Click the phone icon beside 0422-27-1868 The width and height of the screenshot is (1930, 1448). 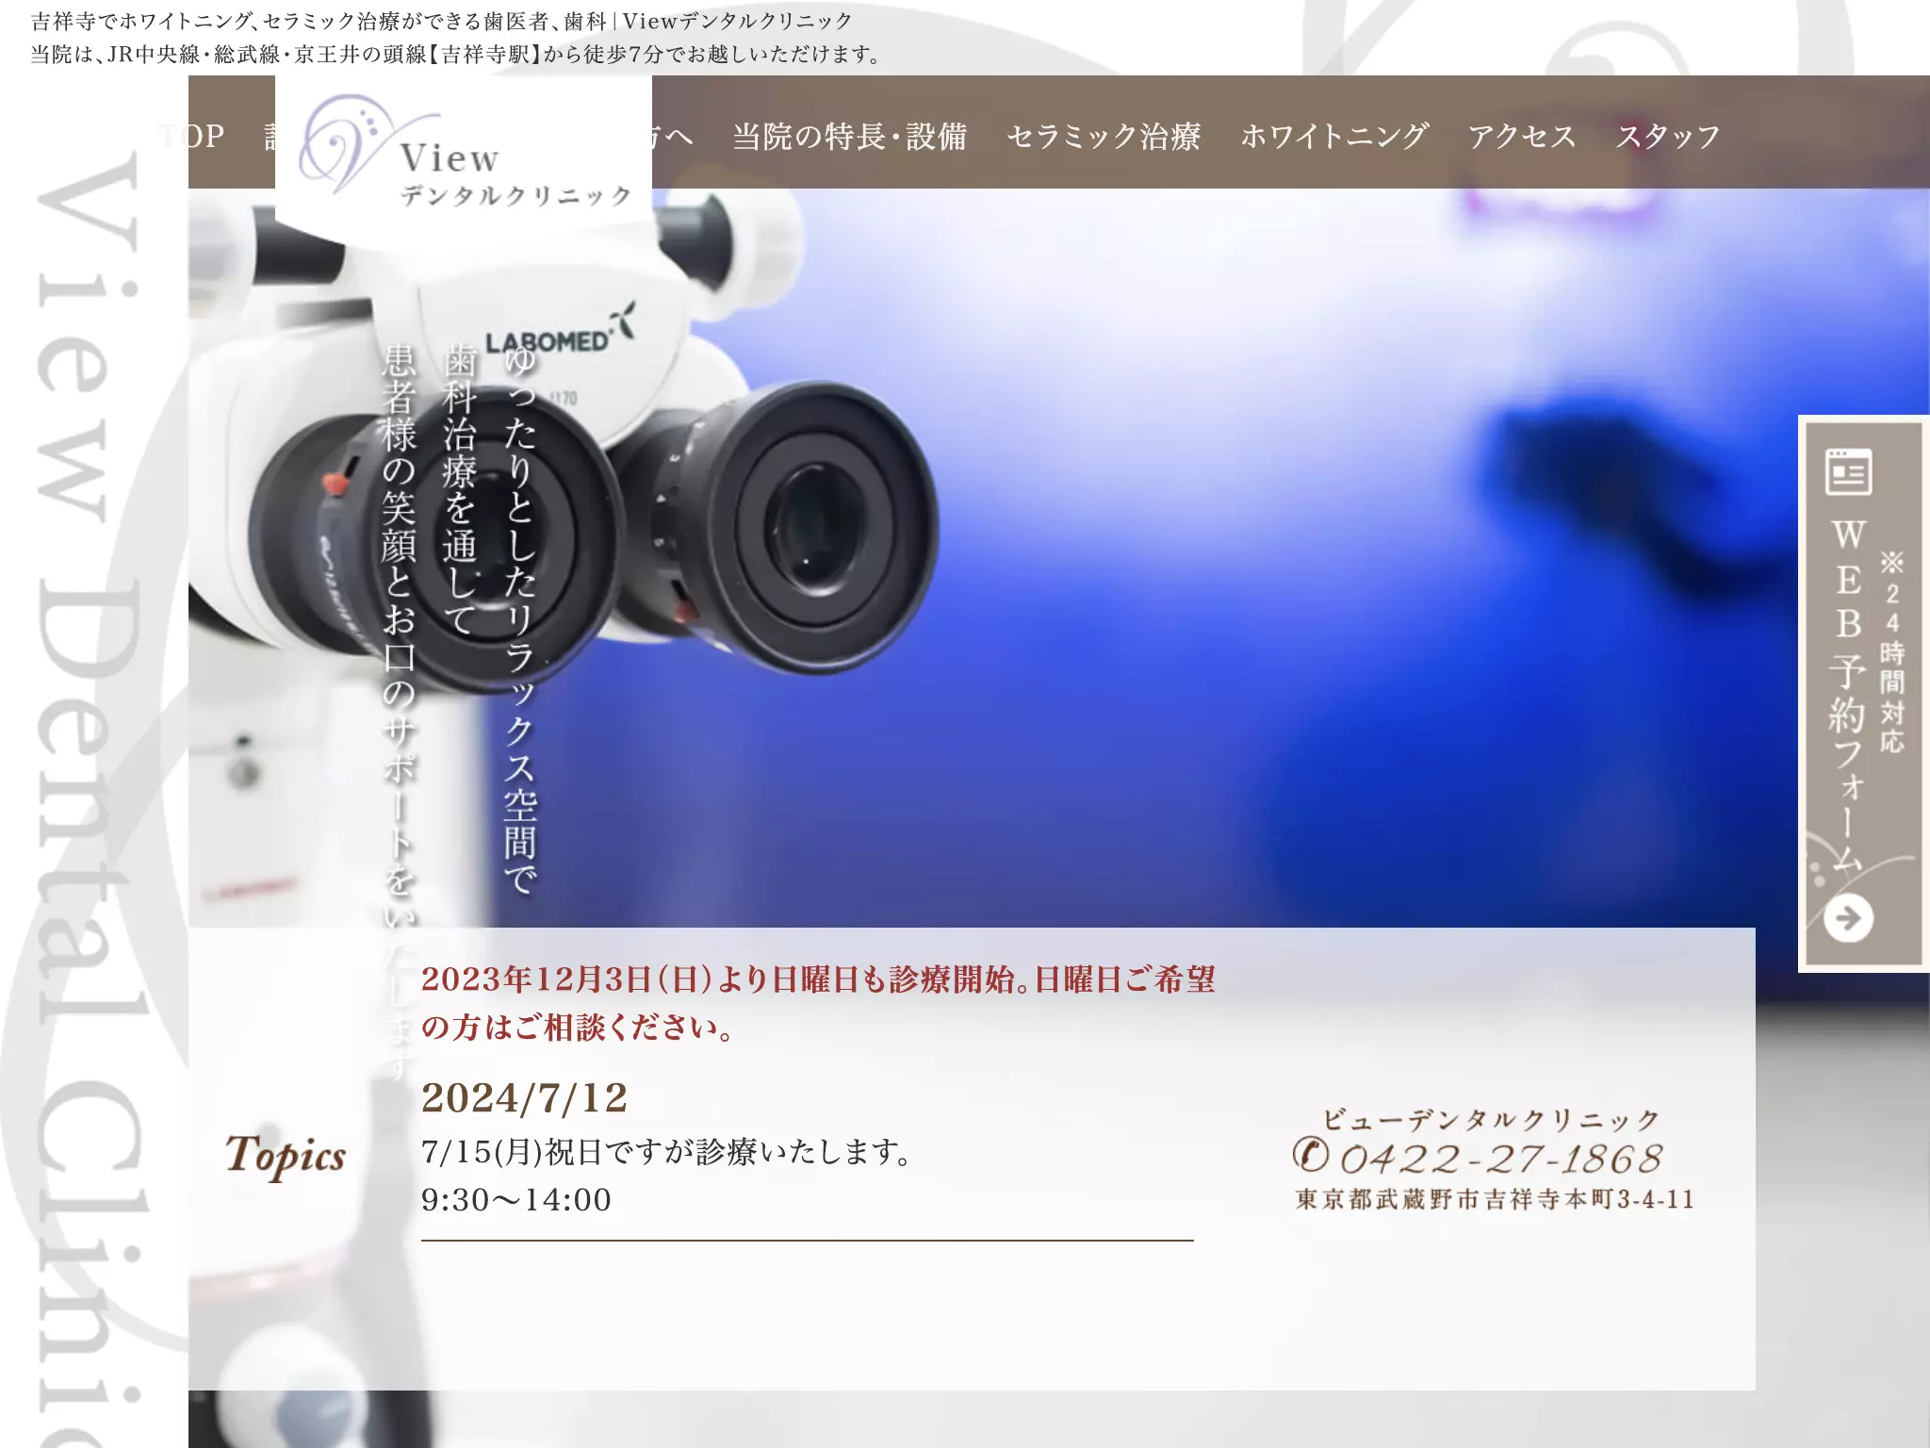pyautogui.click(x=1310, y=1155)
